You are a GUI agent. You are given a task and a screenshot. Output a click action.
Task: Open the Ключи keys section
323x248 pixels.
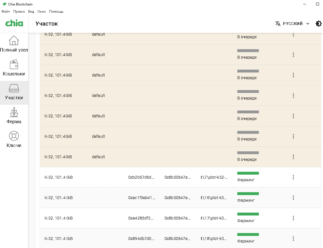(14, 140)
